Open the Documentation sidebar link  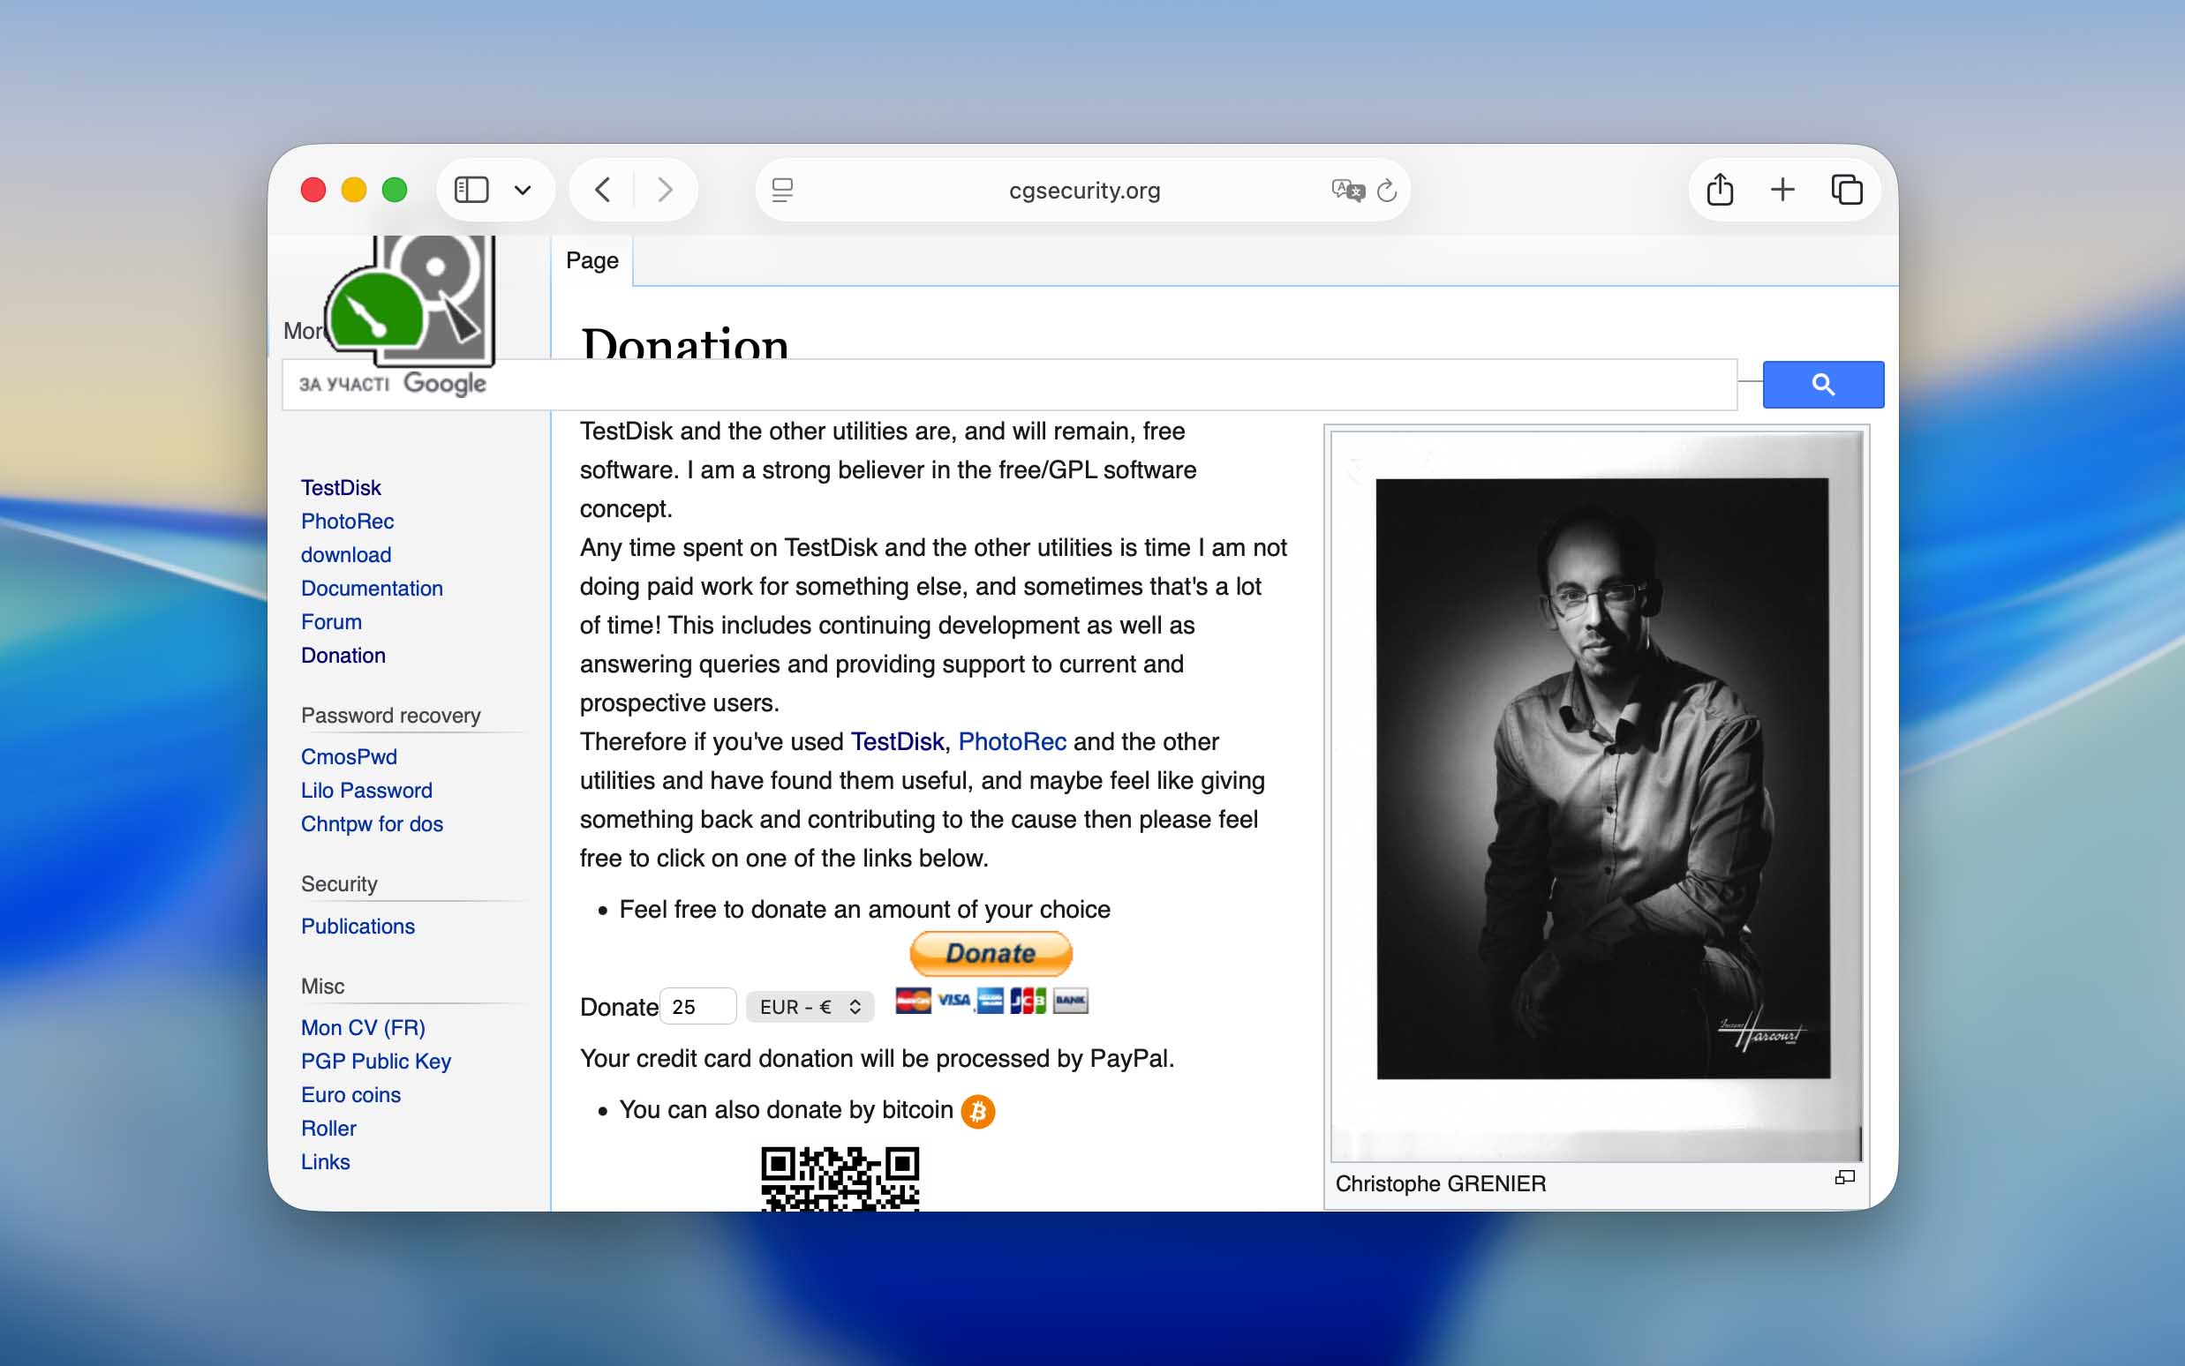[372, 588]
